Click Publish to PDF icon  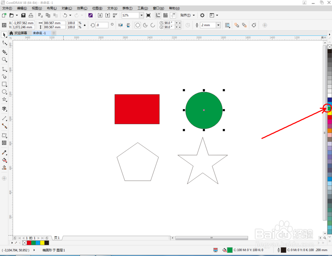click(115, 15)
